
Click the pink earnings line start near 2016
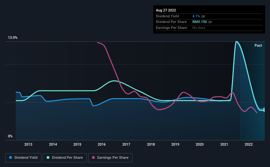[98, 42]
